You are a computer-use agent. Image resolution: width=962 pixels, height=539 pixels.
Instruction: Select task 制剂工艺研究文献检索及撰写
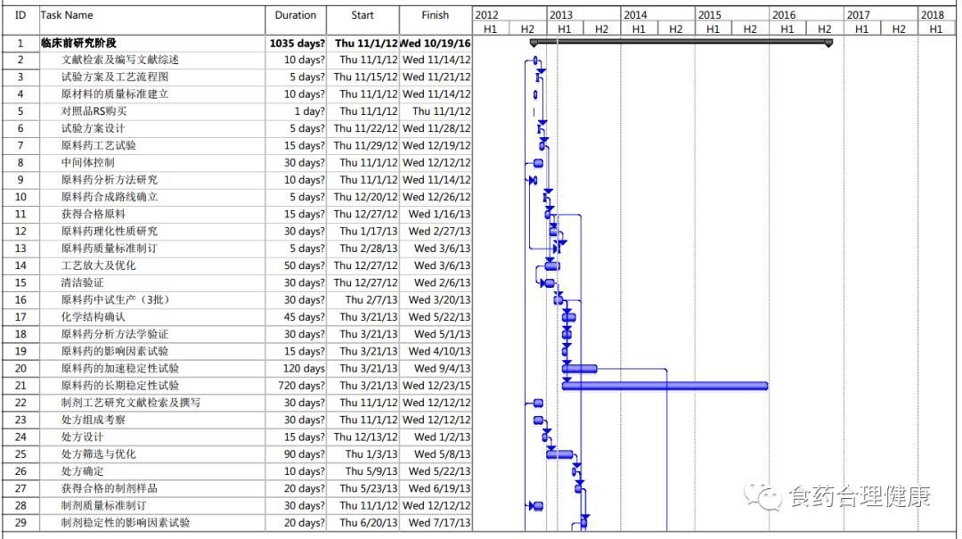coord(131,404)
